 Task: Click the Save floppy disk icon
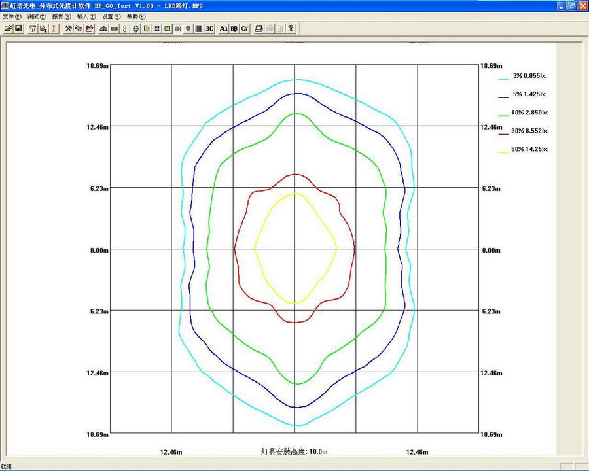(x=18, y=29)
